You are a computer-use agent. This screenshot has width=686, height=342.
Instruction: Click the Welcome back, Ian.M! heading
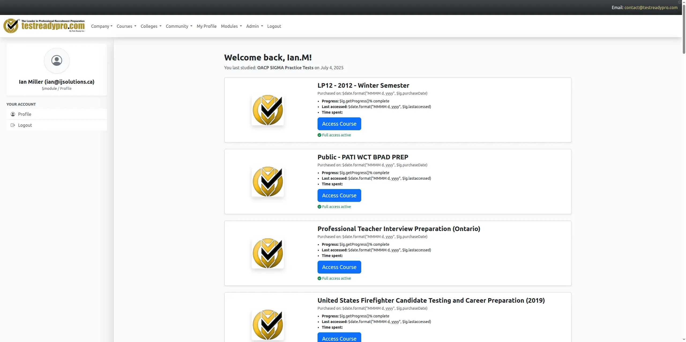click(x=268, y=57)
